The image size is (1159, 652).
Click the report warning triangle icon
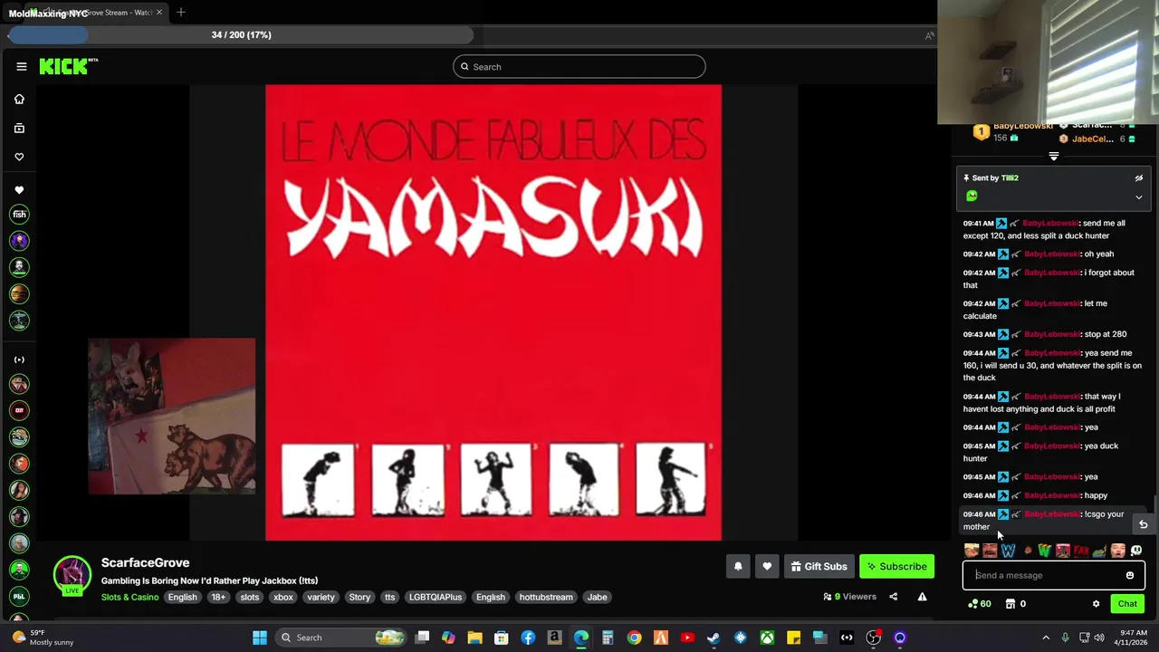coord(922,597)
